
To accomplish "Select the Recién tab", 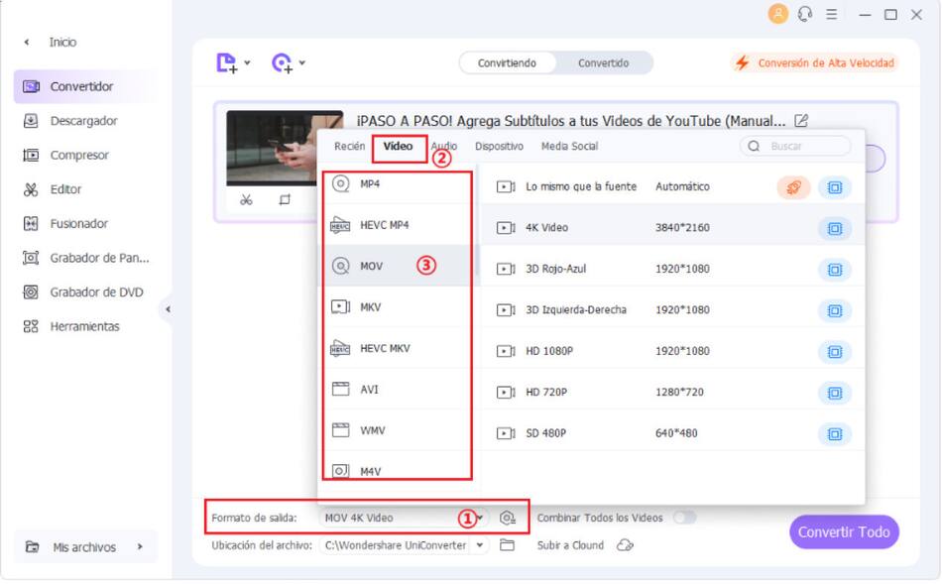I will (350, 146).
